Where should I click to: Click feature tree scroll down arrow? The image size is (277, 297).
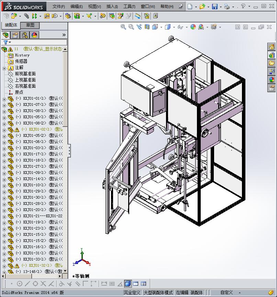(65, 271)
